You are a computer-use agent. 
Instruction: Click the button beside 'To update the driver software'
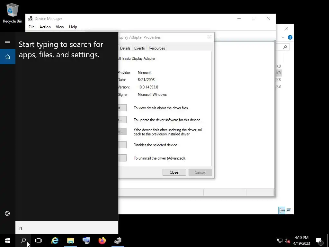click(x=122, y=120)
